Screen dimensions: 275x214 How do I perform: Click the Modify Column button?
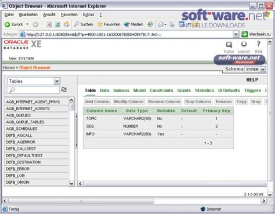click(x=129, y=101)
